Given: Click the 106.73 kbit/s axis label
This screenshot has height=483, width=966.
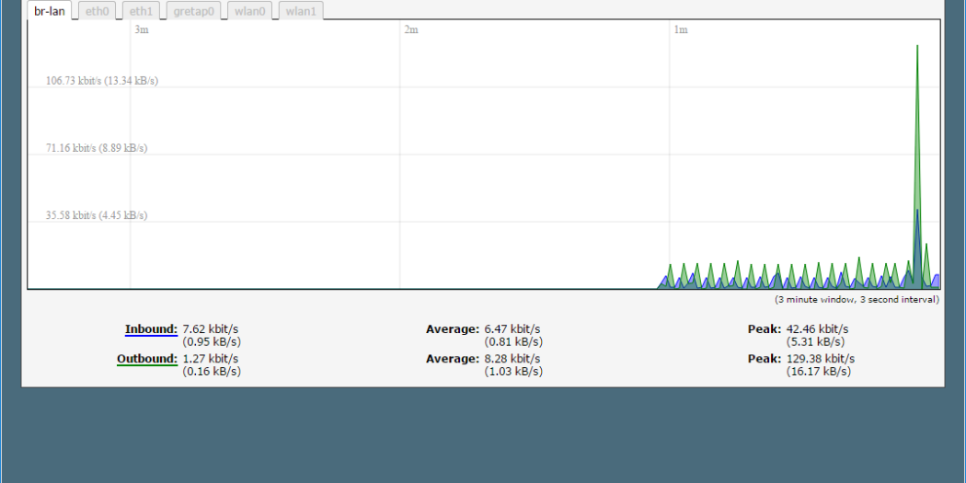Looking at the screenshot, I should pyautogui.click(x=101, y=81).
